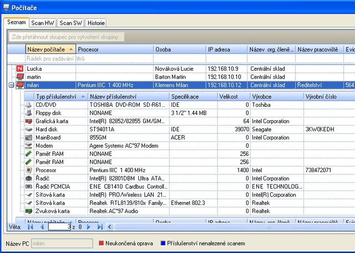Click the Název pracoviště column header
This screenshot has height=253, width=355.
[x=319, y=49]
